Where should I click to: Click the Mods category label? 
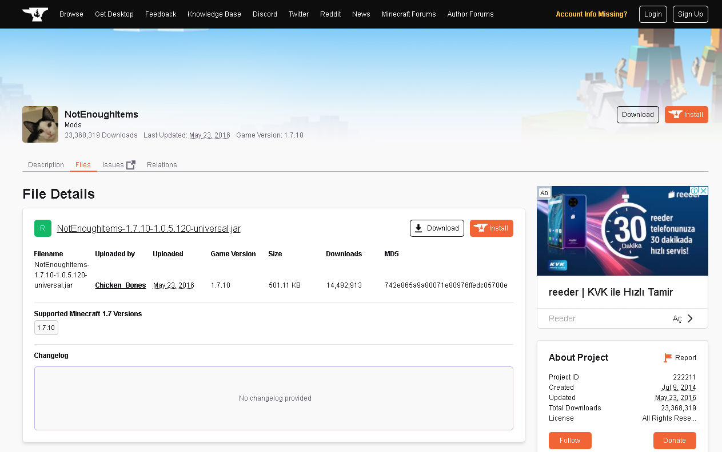[x=73, y=125]
